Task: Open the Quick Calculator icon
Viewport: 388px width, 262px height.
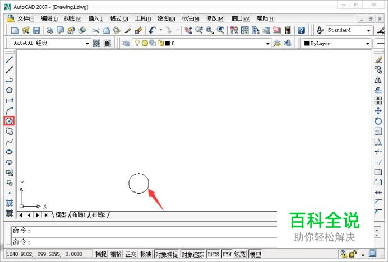Action: click(x=288, y=30)
